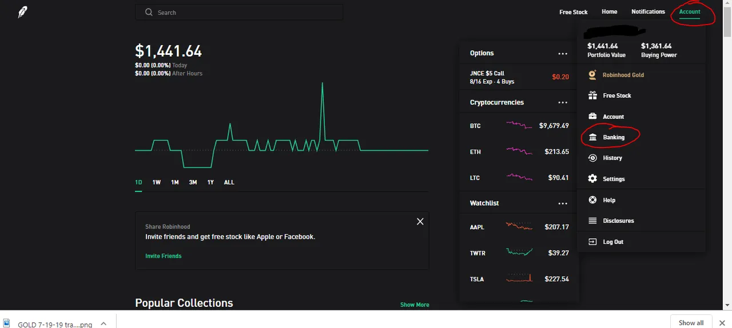Click the Help lifebuoy icon
732x328 pixels.
click(592, 200)
